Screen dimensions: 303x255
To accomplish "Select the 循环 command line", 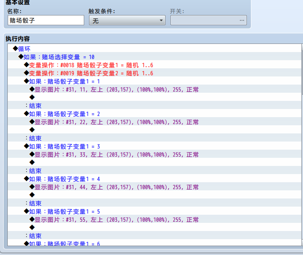I will click(x=155, y=48).
